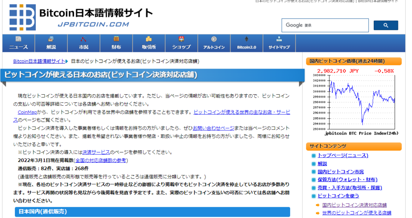Open the サイトマップ menu label
Image resolution: width=412 pixels, height=218 pixels.
279,47
